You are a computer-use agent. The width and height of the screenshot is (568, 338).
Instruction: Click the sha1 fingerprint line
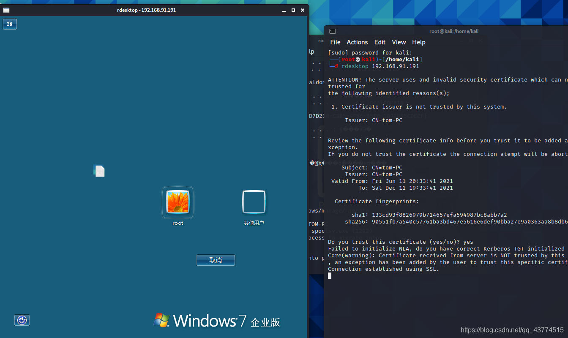tap(429, 215)
